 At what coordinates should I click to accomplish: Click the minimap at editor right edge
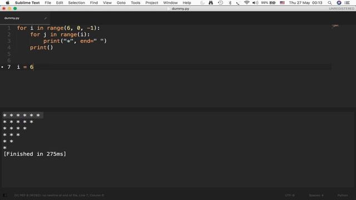pos(335,26)
